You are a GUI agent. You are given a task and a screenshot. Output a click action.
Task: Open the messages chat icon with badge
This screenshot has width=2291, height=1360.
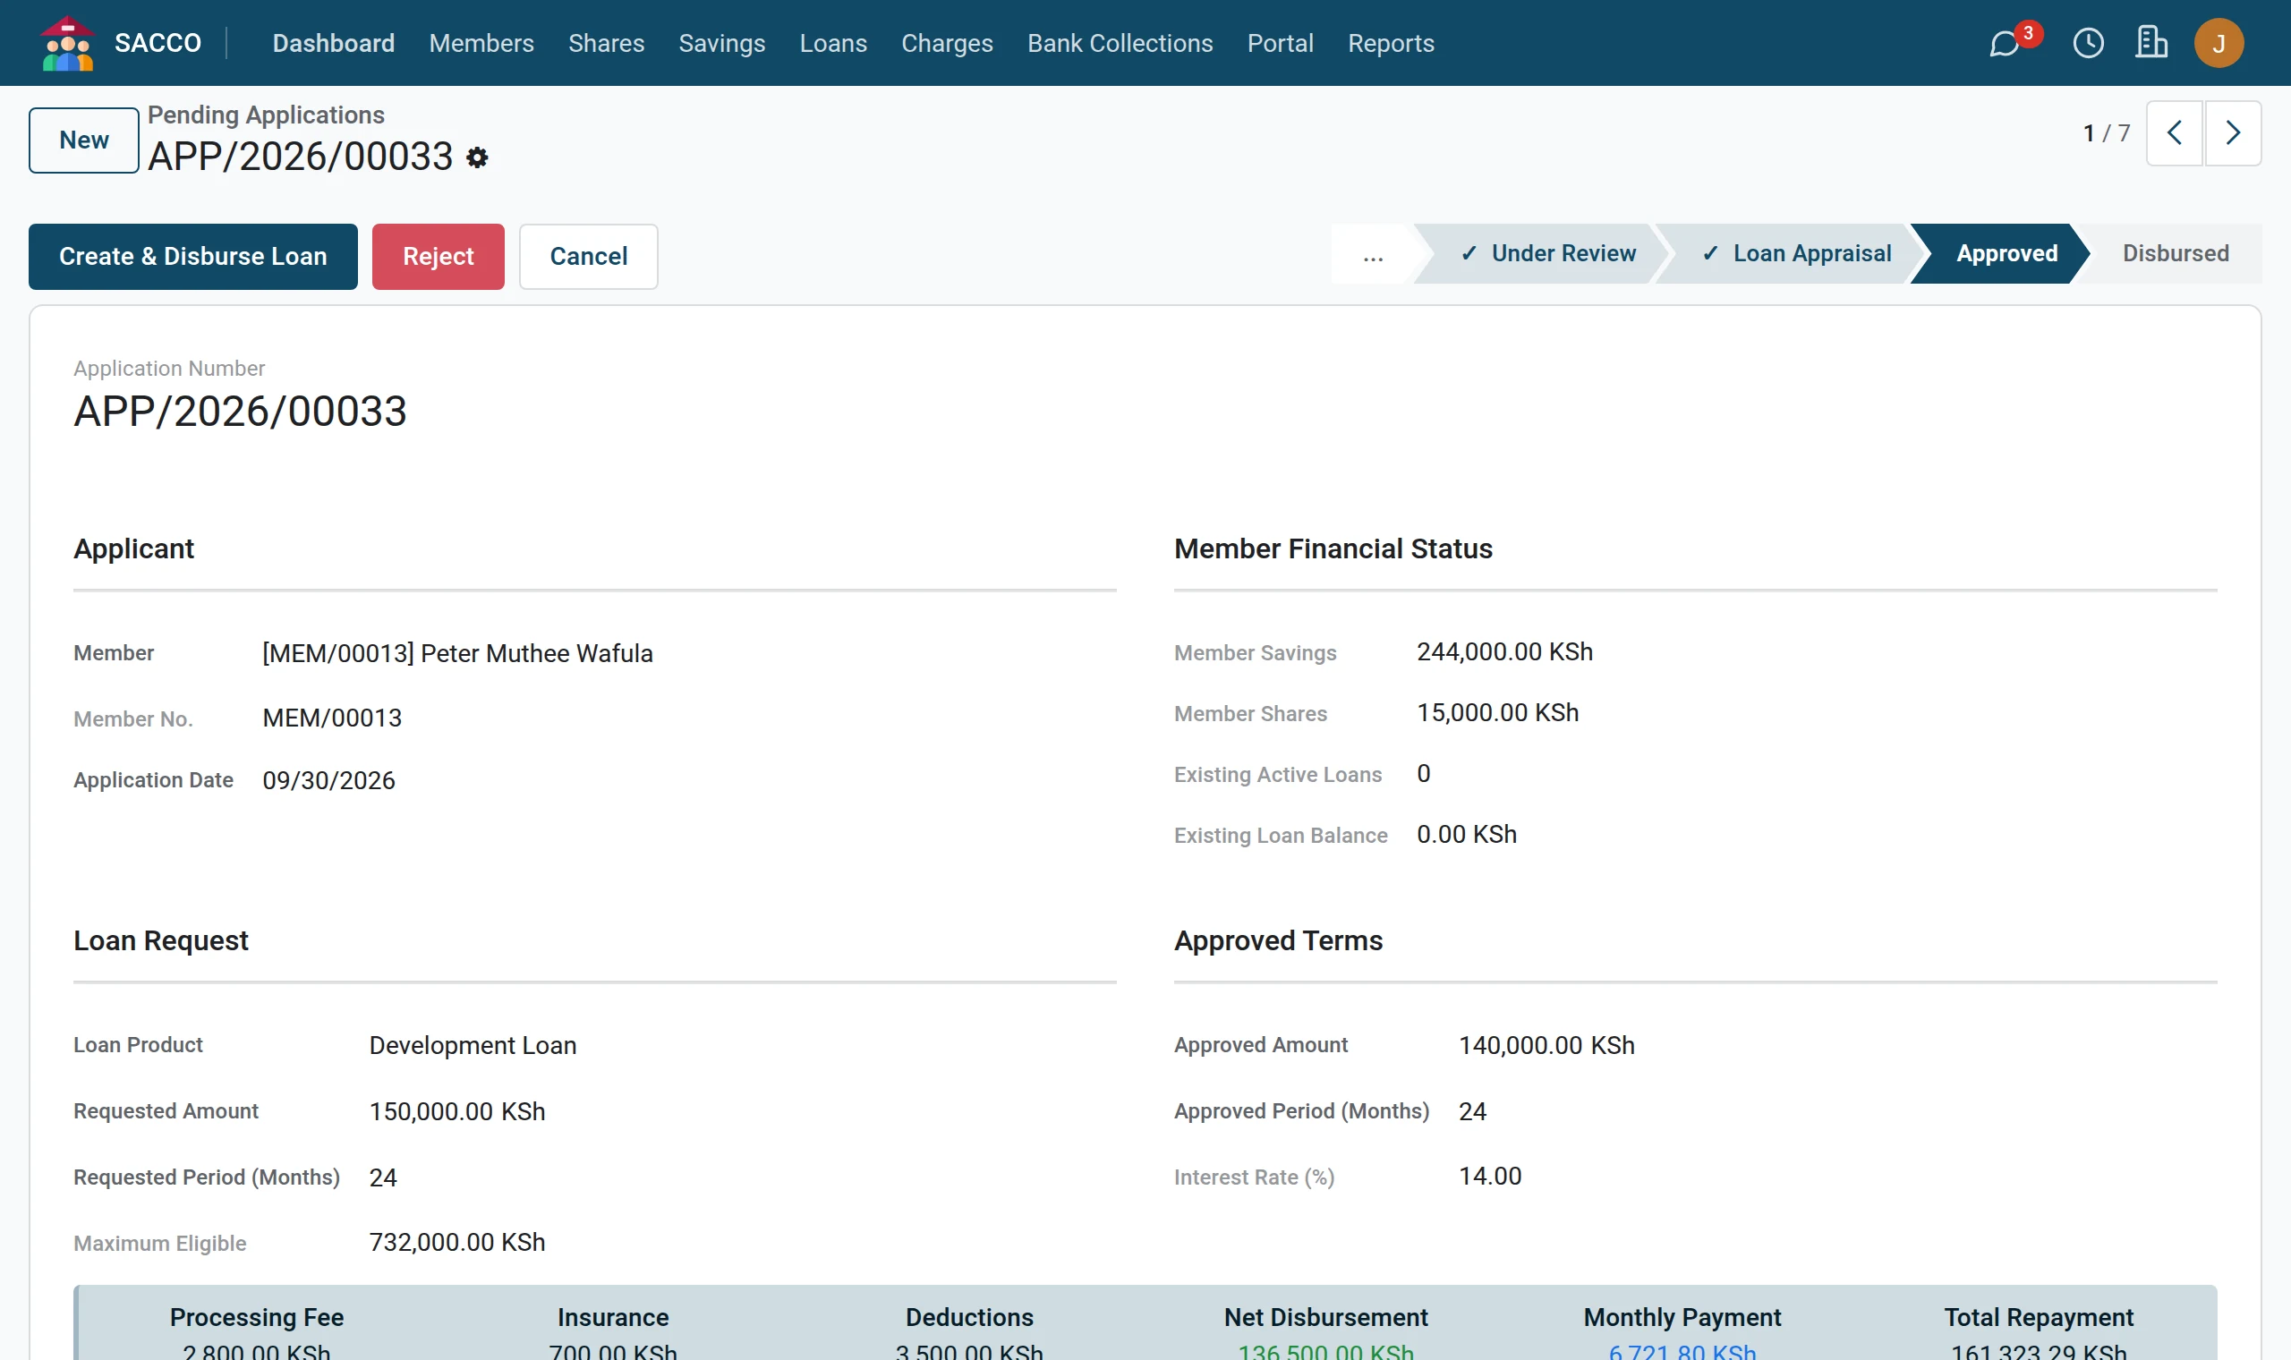(x=2006, y=43)
